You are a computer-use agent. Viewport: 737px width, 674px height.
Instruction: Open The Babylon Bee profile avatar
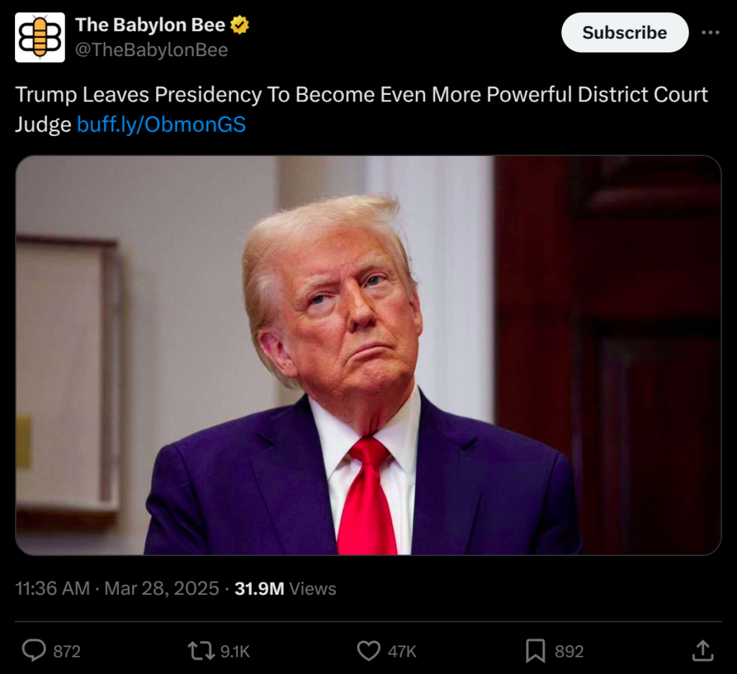coord(40,36)
